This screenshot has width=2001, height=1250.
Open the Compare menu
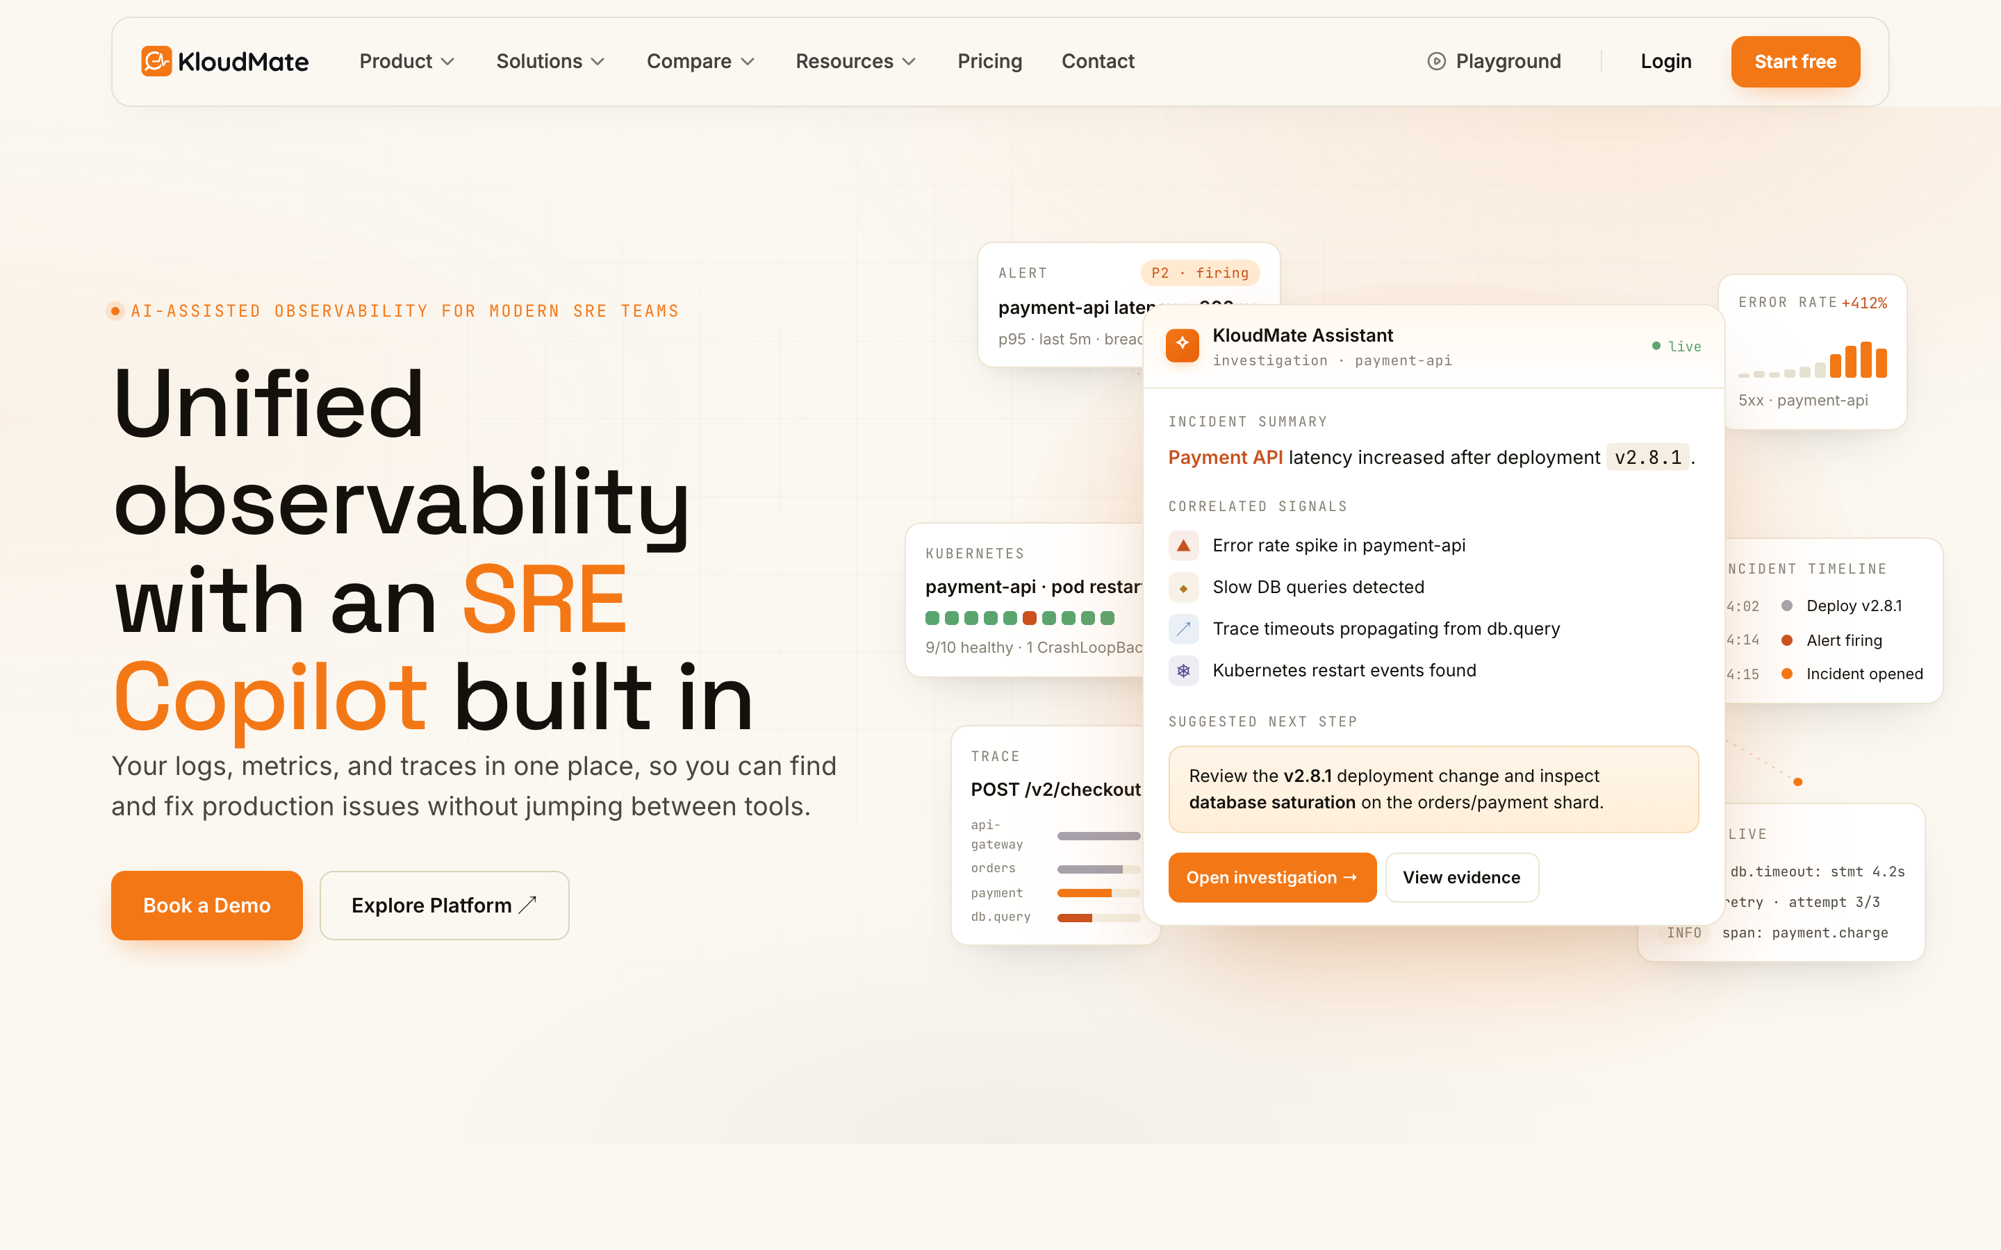(701, 61)
